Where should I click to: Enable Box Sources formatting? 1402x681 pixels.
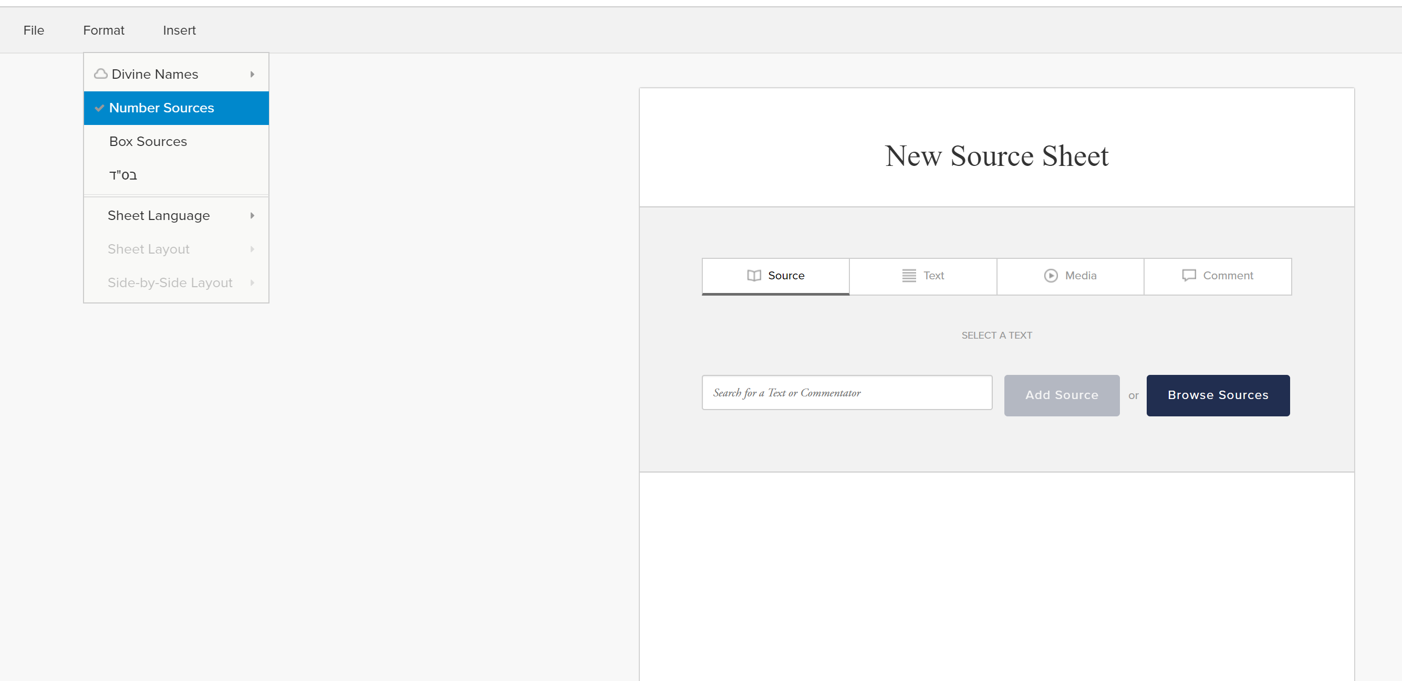point(148,141)
